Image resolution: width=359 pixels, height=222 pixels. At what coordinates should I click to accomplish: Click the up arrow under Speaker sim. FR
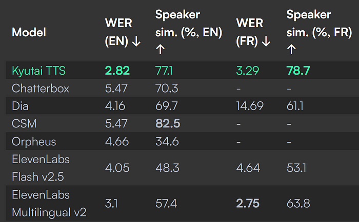point(291,49)
